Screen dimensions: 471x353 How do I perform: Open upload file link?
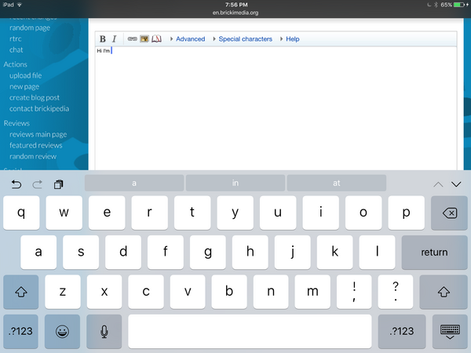[26, 75]
